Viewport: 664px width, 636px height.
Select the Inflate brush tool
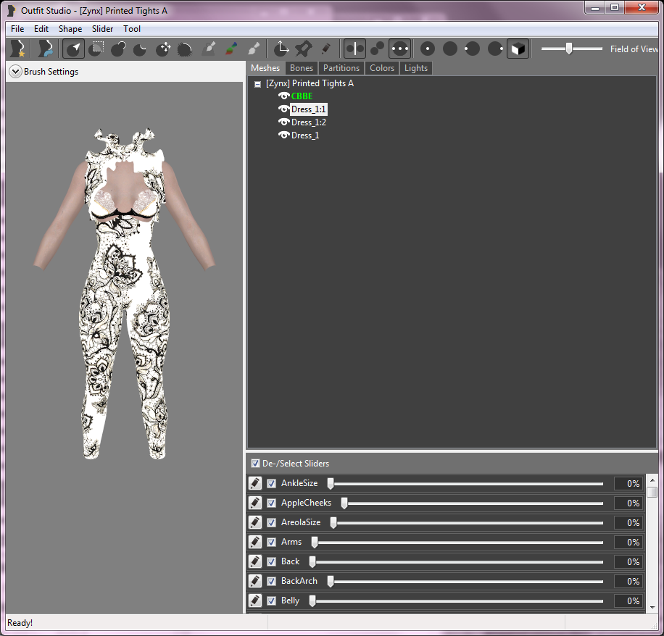(119, 49)
